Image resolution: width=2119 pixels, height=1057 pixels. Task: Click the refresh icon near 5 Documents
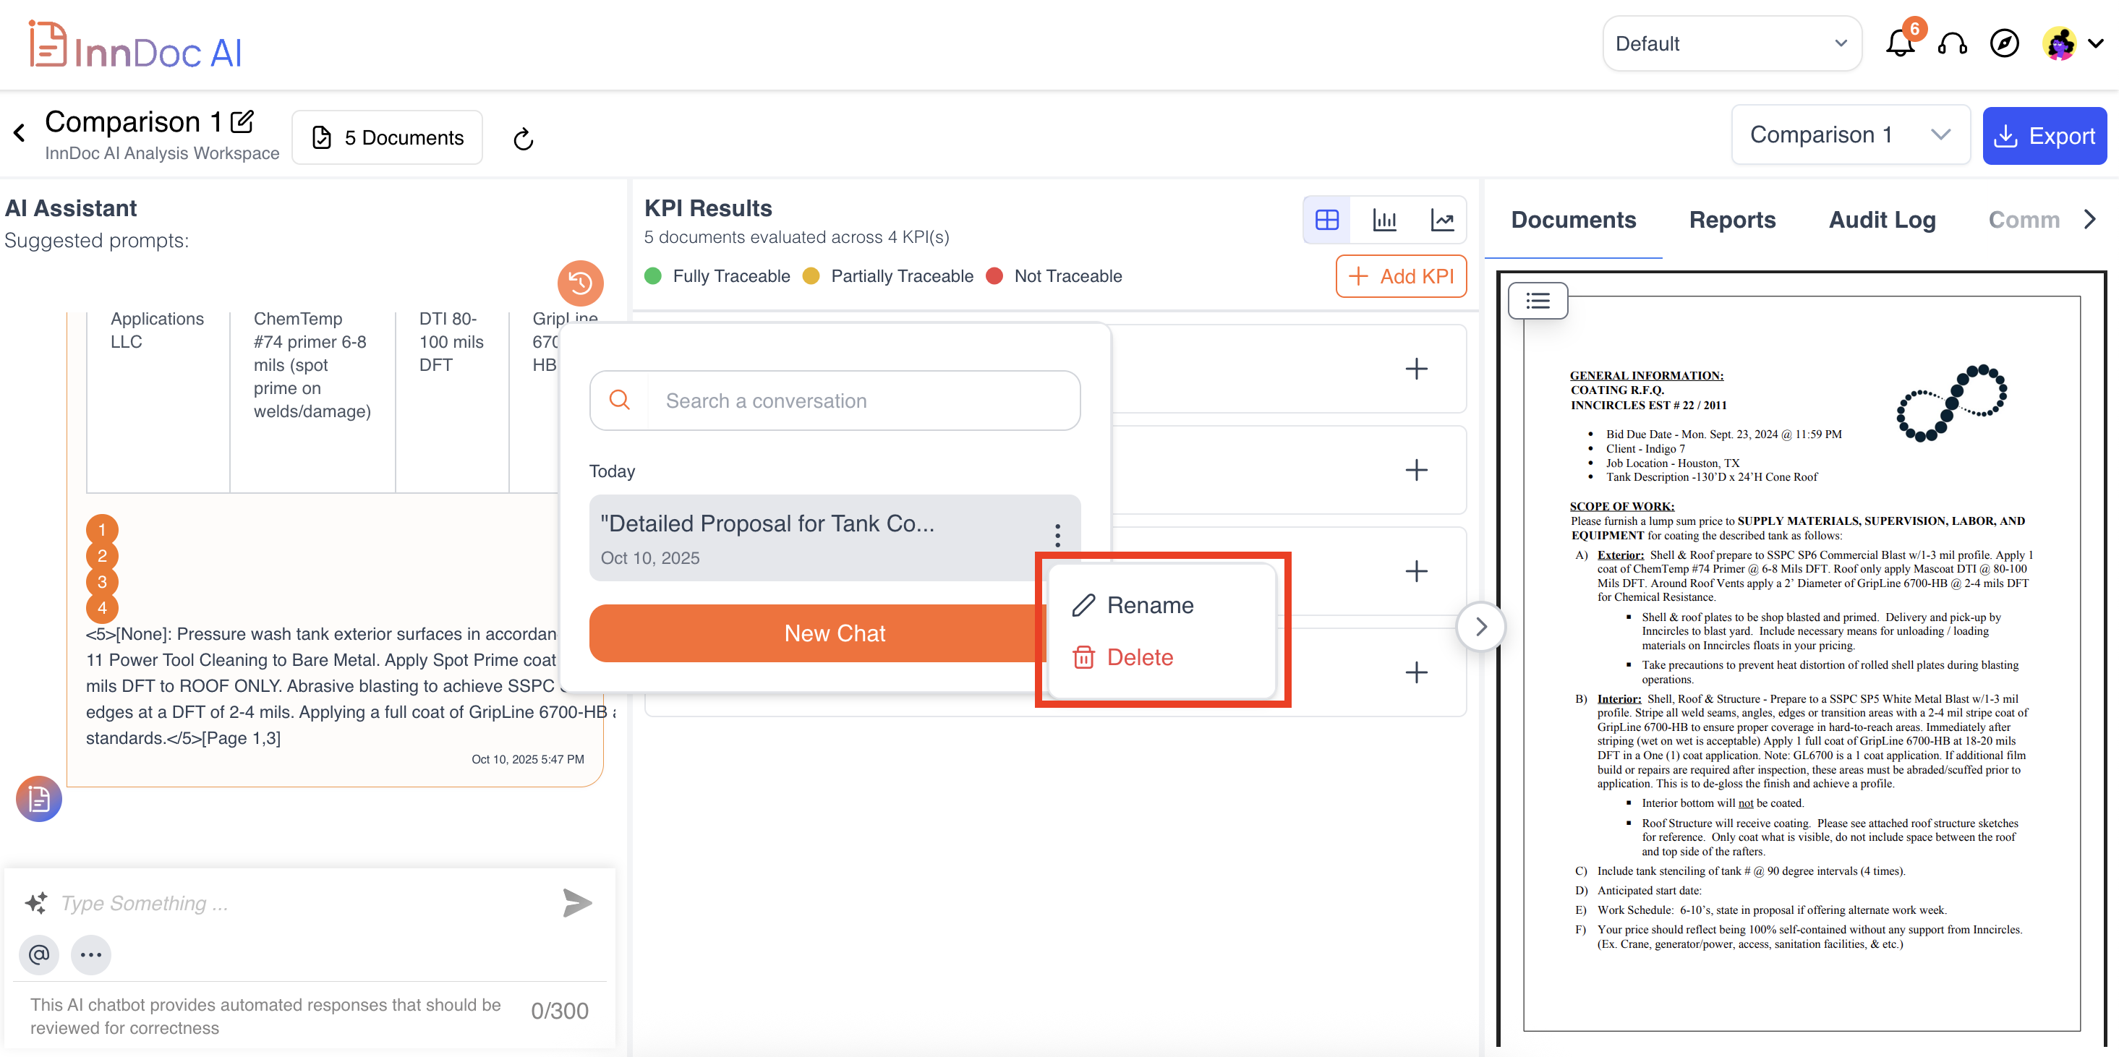click(523, 139)
